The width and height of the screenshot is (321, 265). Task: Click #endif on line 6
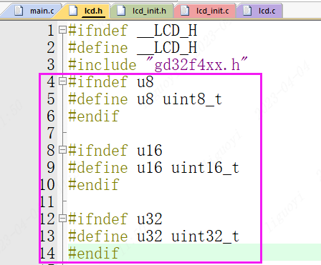94,116
